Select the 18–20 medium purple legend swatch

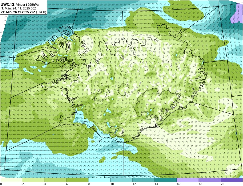210,180
